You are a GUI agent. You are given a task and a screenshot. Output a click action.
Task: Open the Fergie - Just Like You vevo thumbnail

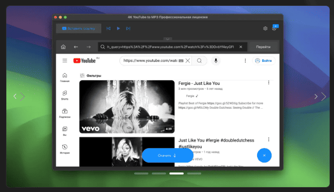coord(127,107)
